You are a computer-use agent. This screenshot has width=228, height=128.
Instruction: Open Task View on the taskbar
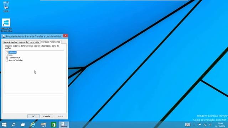pos(23,125)
